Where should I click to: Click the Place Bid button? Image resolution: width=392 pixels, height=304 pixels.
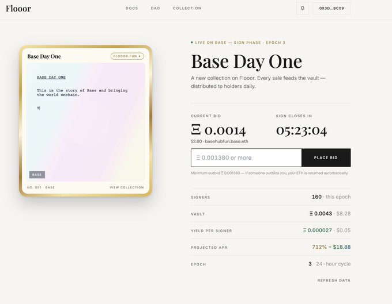[326, 157]
